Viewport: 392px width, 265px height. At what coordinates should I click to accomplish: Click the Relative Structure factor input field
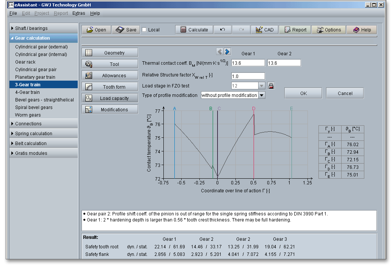click(x=248, y=76)
